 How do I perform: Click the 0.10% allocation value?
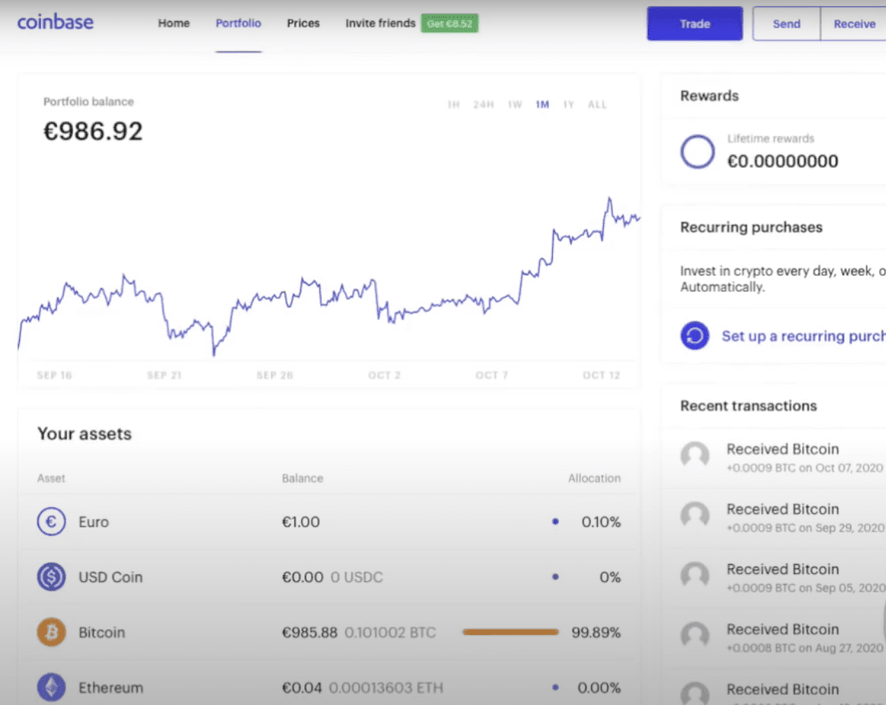pos(602,522)
